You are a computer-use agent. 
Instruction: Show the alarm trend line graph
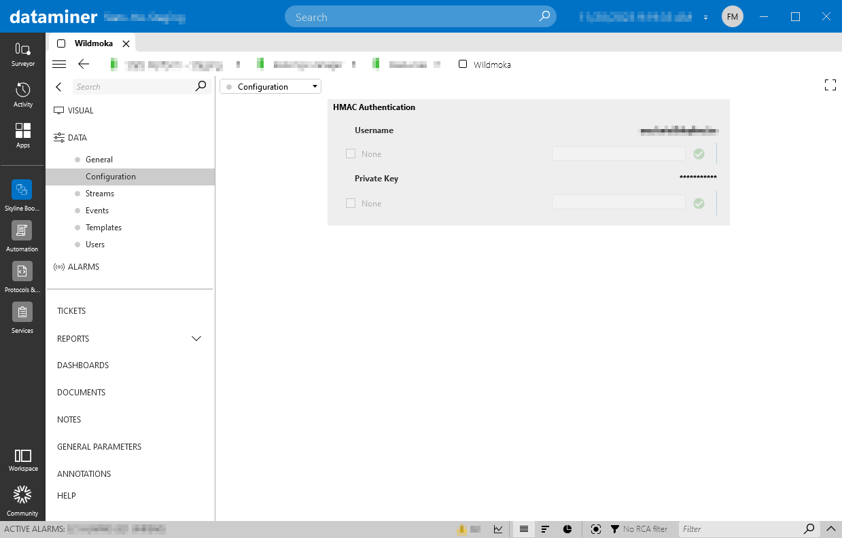[498, 529]
